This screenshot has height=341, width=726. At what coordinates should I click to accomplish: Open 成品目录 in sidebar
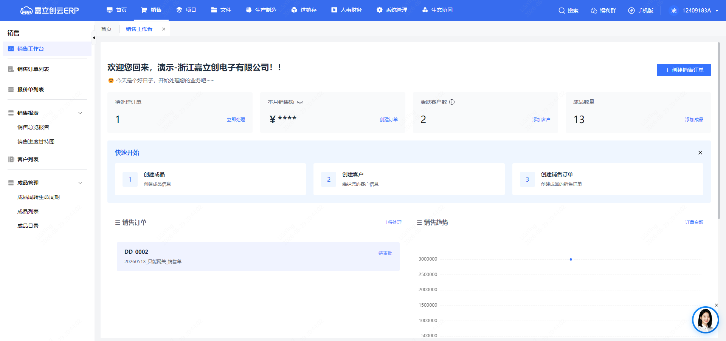click(x=28, y=226)
